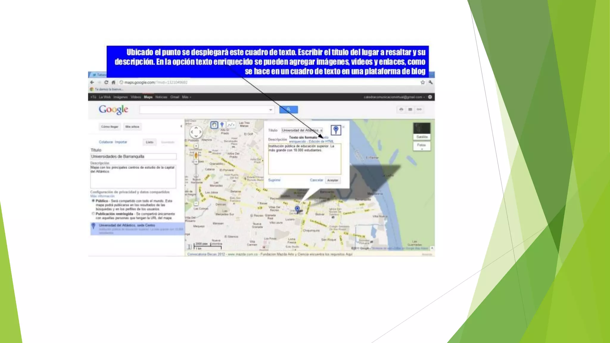Select the hand pan tool on map
This screenshot has height=343, width=610.
[214, 125]
